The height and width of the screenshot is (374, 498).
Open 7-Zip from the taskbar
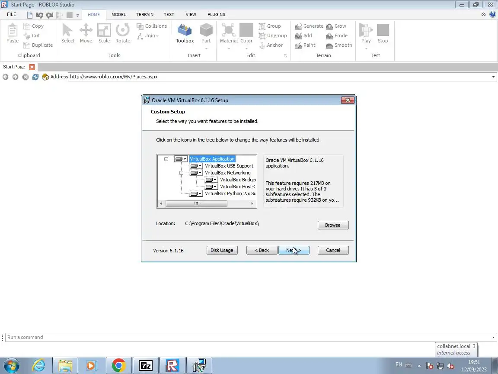coord(145,365)
